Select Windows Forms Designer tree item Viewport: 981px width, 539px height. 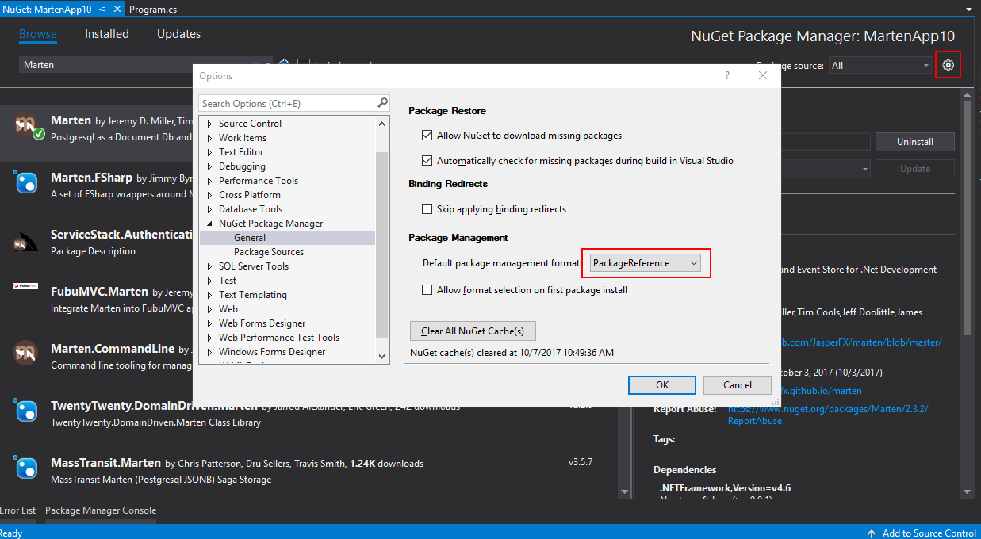point(272,352)
